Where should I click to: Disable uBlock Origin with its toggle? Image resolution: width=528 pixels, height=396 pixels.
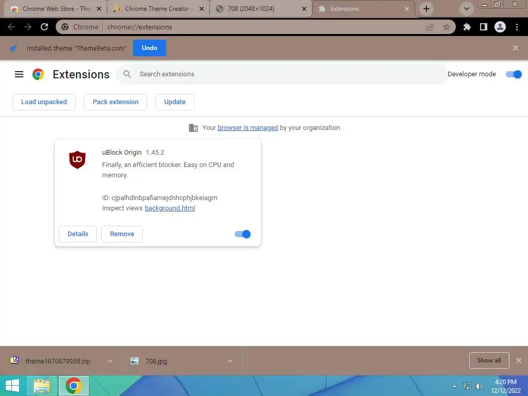(x=242, y=234)
